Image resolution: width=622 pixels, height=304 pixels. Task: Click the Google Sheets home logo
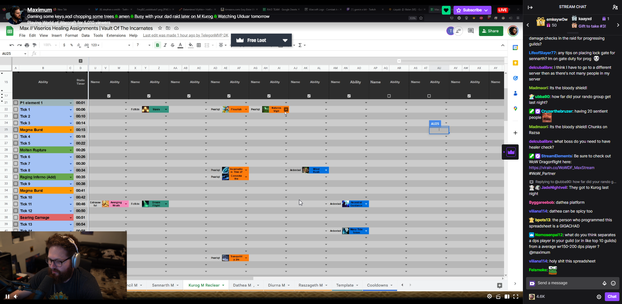(x=10, y=31)
